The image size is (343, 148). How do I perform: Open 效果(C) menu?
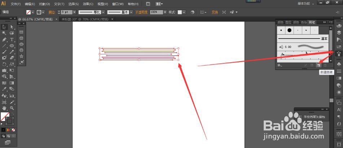tap(88, 4)
